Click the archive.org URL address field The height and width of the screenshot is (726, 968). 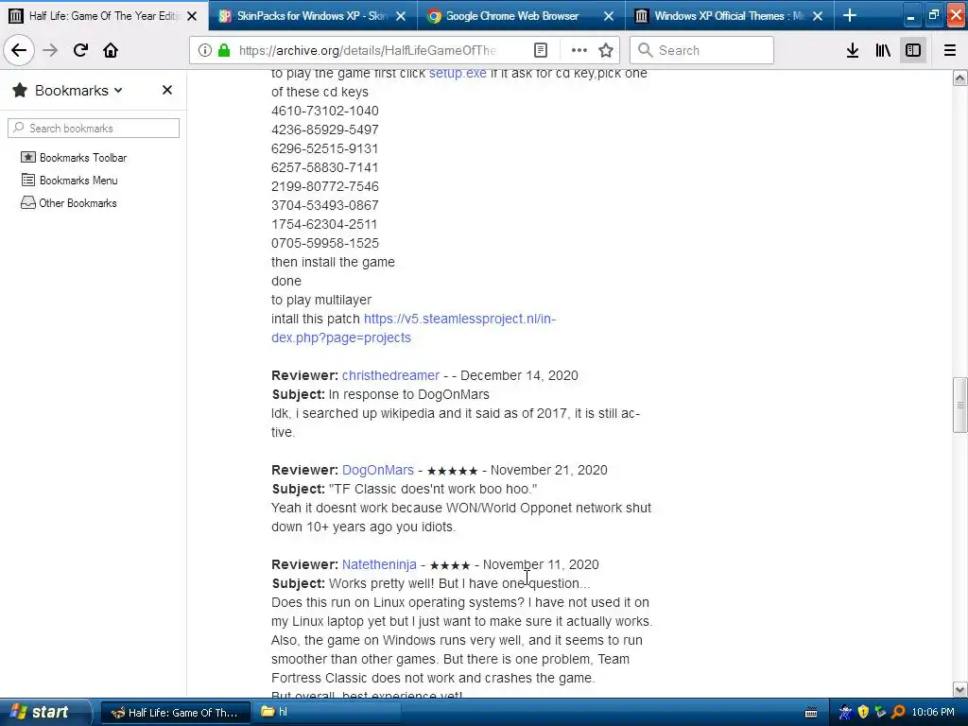[x=368, y=50]
